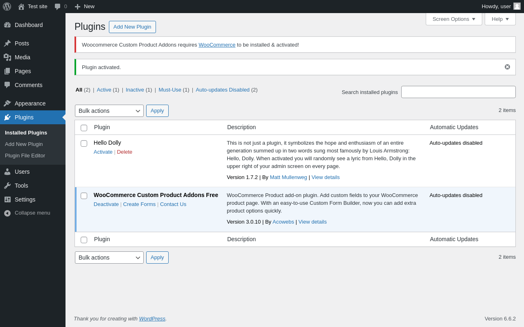Open Plugin File Editor submenu item
The height and width of the screenshot is (327, 524).
[25, 156]
